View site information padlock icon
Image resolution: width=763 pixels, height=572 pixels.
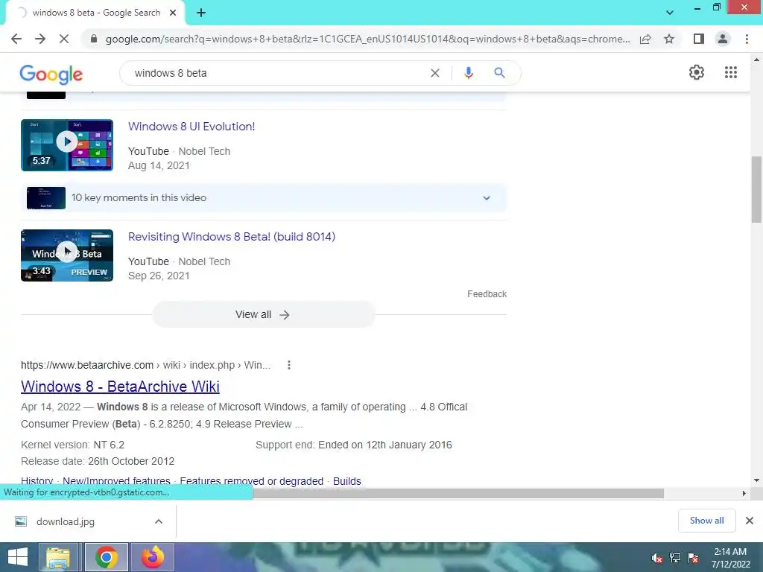click(94, 39)
